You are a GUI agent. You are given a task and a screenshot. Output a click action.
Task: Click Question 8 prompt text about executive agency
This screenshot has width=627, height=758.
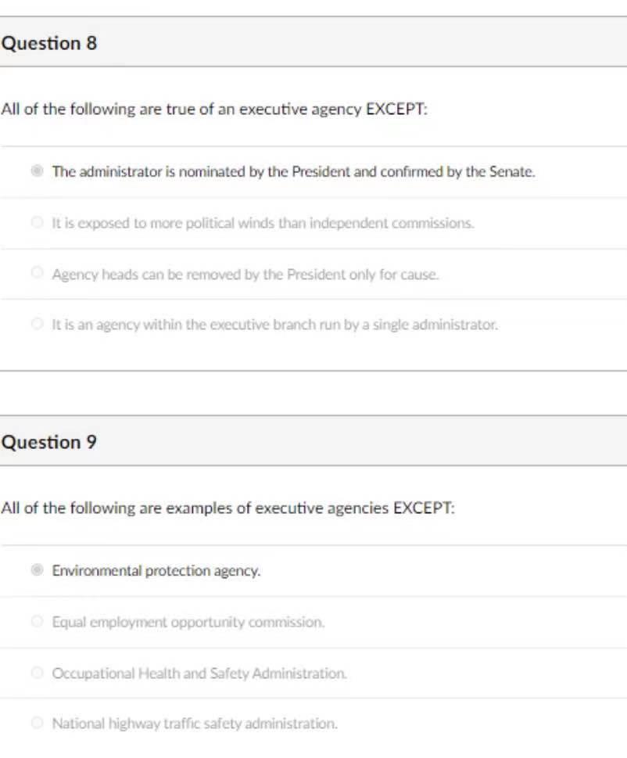point(214,110)
